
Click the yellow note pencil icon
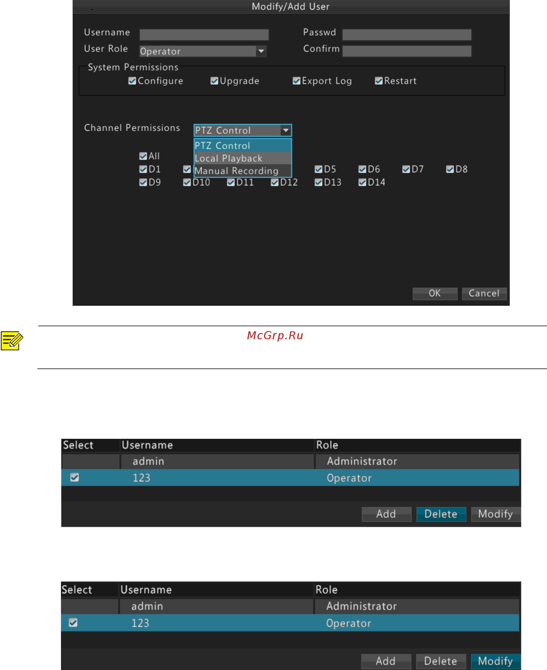click(12, 341)
